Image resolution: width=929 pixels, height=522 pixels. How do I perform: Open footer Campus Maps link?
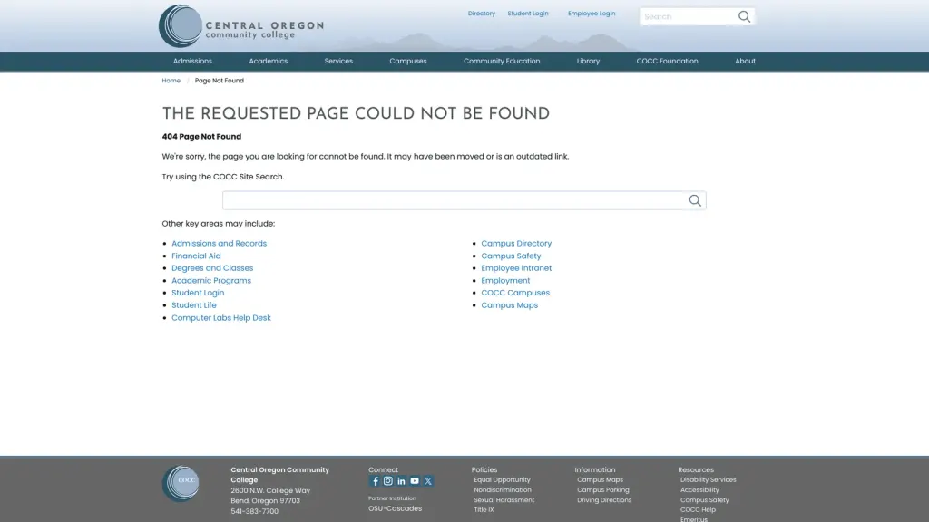(601, 480)
